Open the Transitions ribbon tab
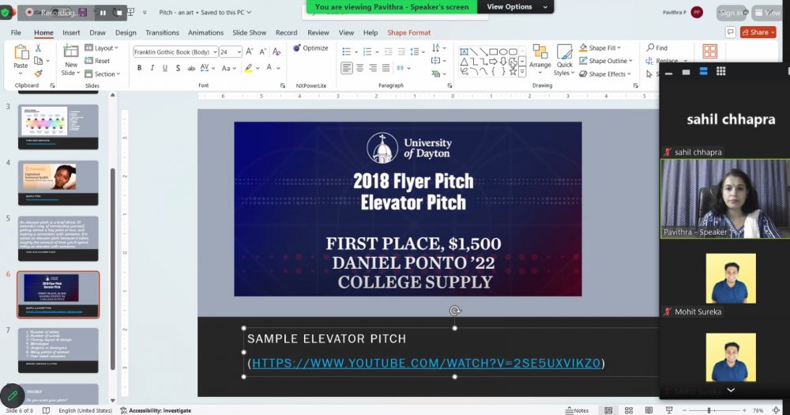Viewport: 790px width, 415px height. (x=162, y=32)
